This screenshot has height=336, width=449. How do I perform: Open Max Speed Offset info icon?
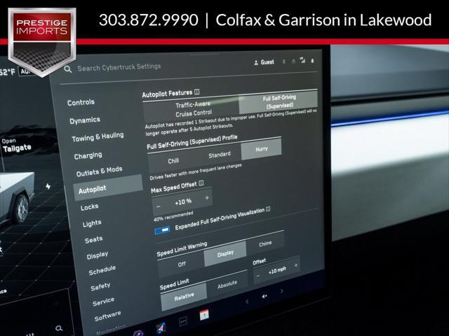(x=201, y=183)
